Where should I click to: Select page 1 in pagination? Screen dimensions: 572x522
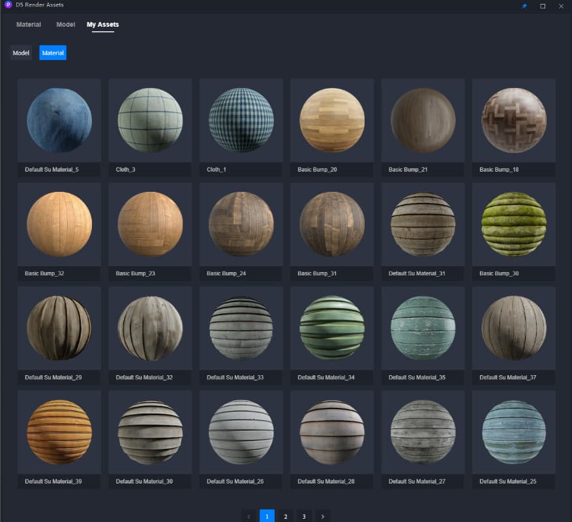pyautogui.click(x=267, y=516)
